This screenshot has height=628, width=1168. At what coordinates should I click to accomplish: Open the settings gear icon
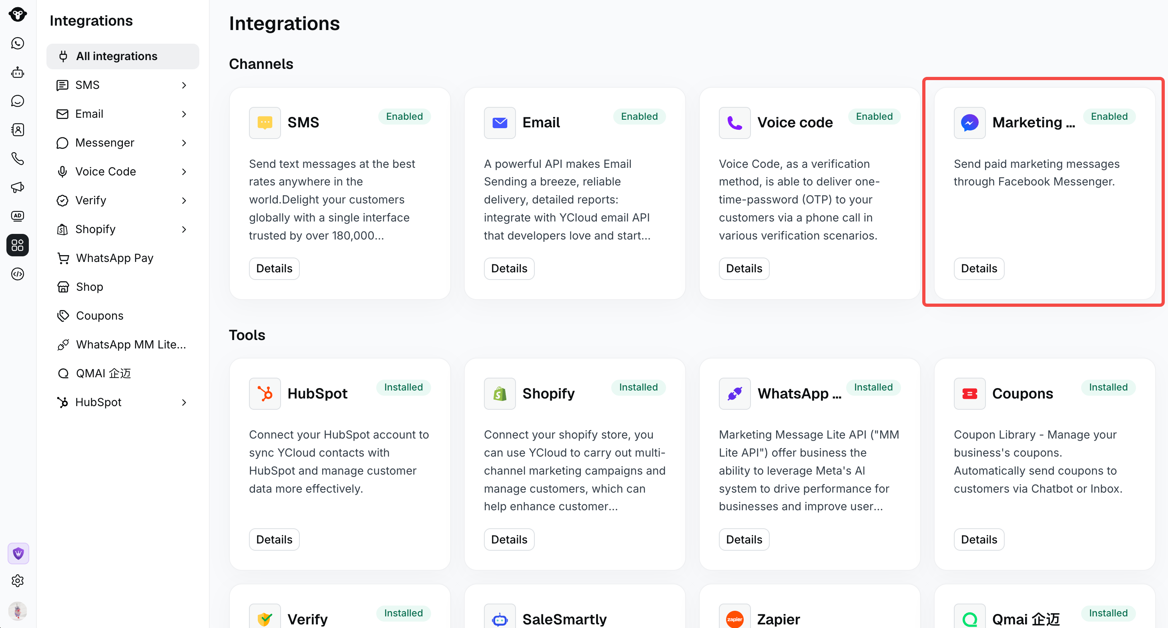tap(18, 581)
